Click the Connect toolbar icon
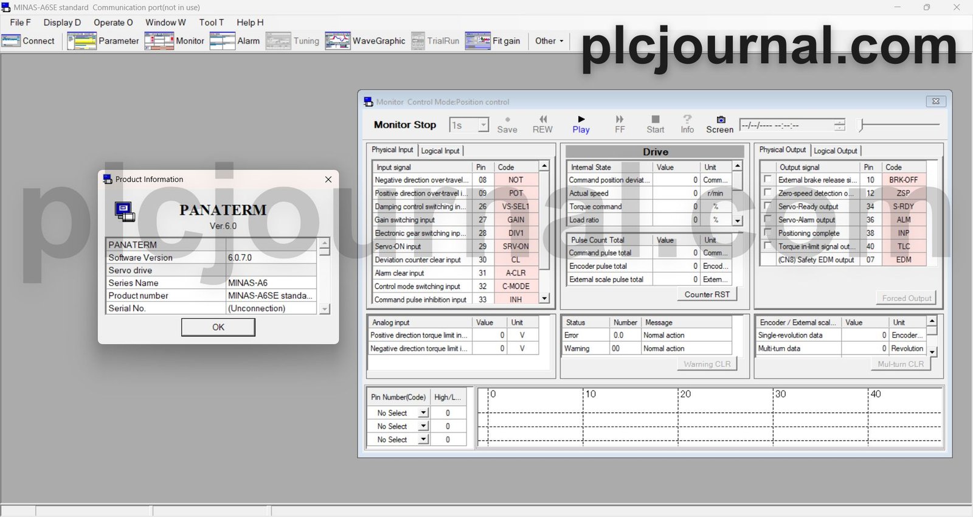The height and width of the screenshot is (517, 973). click(11, 41)
